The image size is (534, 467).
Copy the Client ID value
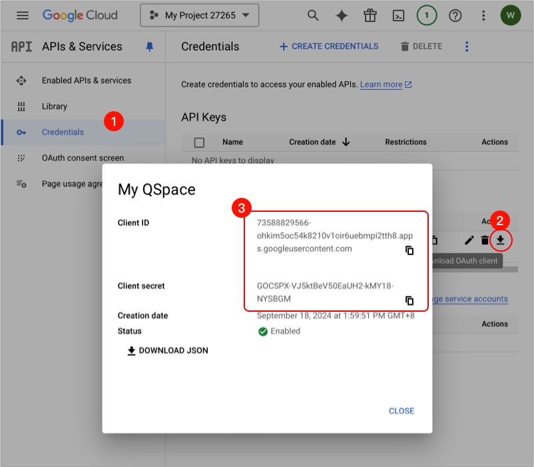pyautogui.click(x=409, y=250)
